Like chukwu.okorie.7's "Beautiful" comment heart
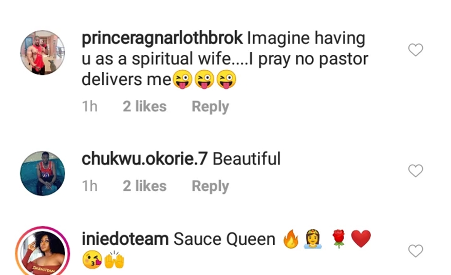Image resolution: width=451 pixels, height=275 pixels. coord(415,171)
